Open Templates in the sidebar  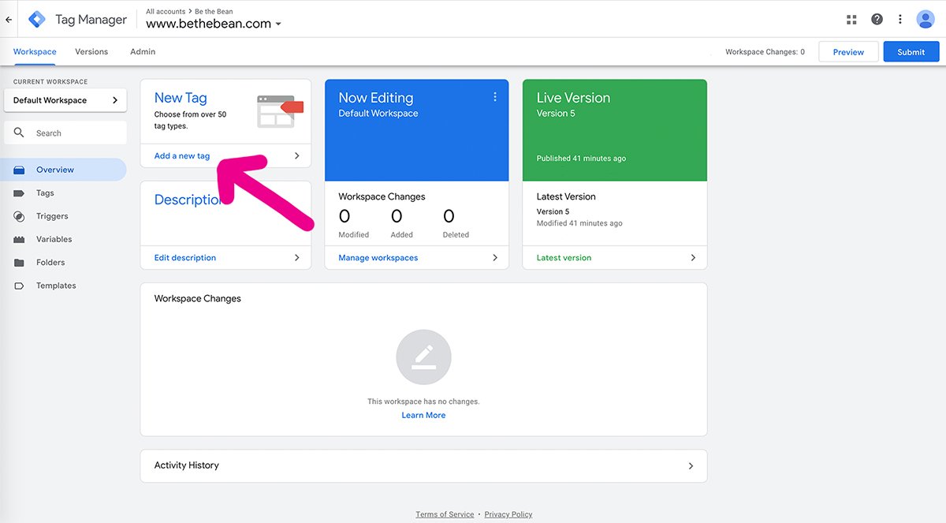[63, 286]
